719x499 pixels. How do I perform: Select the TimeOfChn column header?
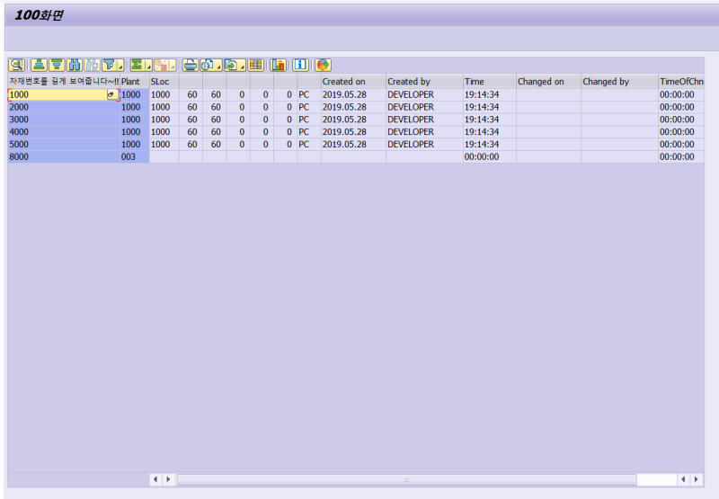(681, 81)
